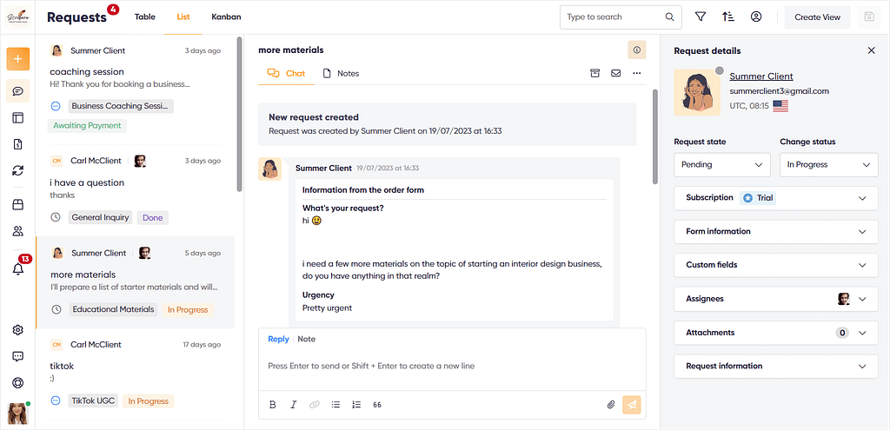Click the assignee person icon in top bar

[x=756, y=17]
